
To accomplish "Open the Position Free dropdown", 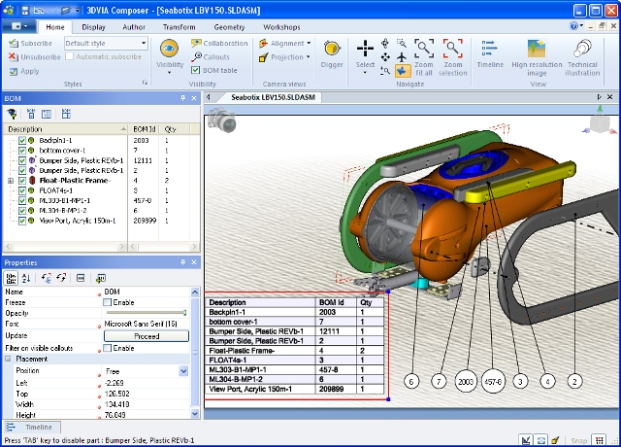I will coord(183,371).
